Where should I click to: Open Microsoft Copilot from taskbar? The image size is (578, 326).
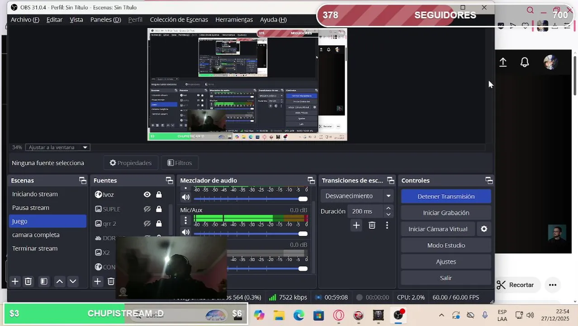click(259, 315)
